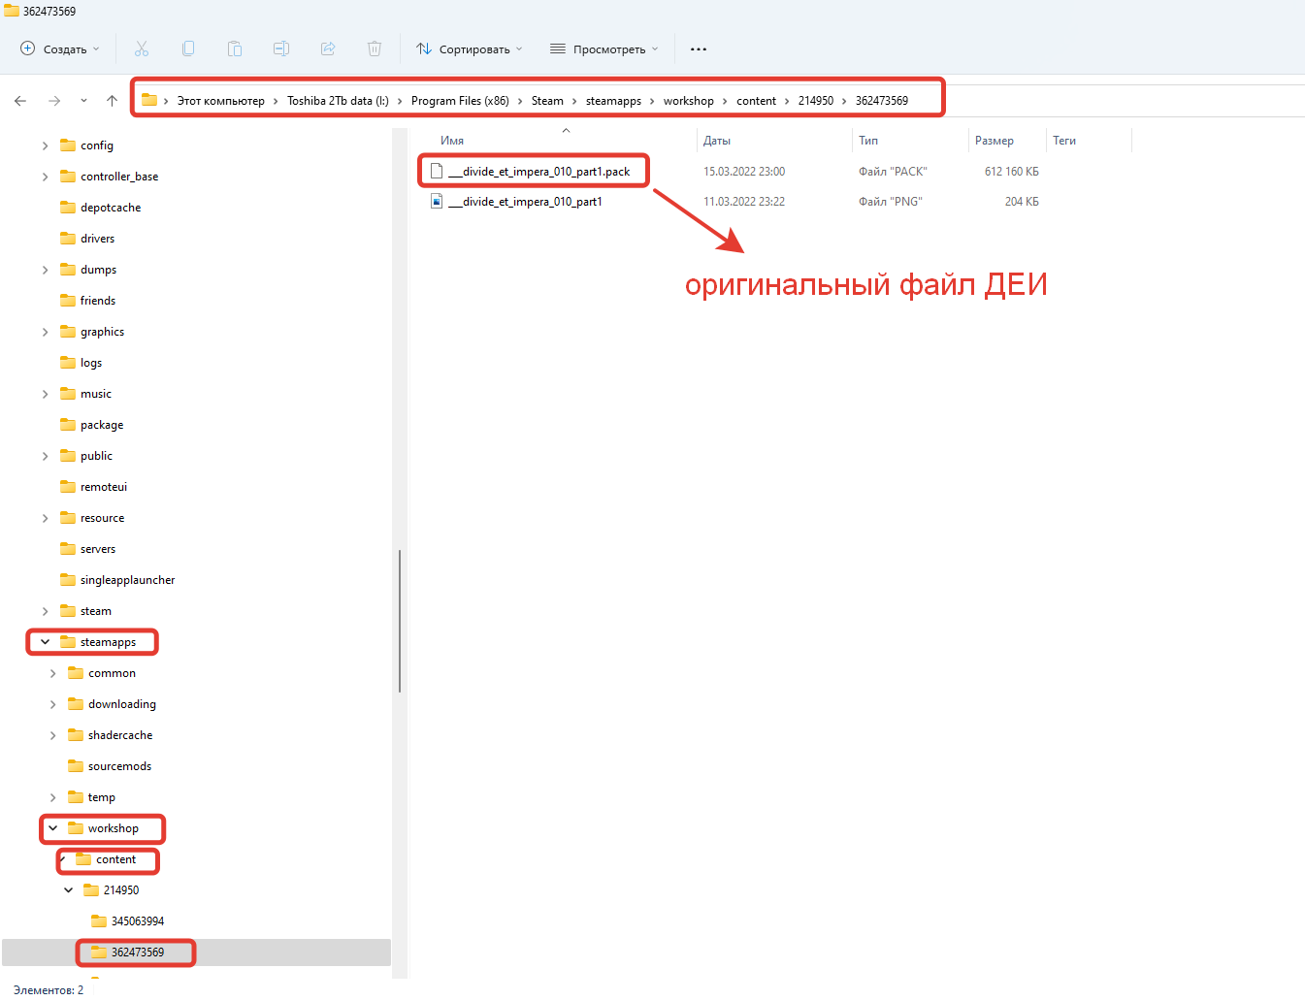Open the three-dots more options menu
The height and width of the screenshot is (1001, 1305).
point(699,48)
